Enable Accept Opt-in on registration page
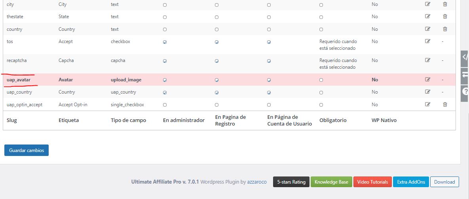 [x=216, y=105]
